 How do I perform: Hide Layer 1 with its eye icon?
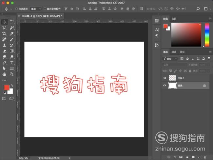point(165,78)
